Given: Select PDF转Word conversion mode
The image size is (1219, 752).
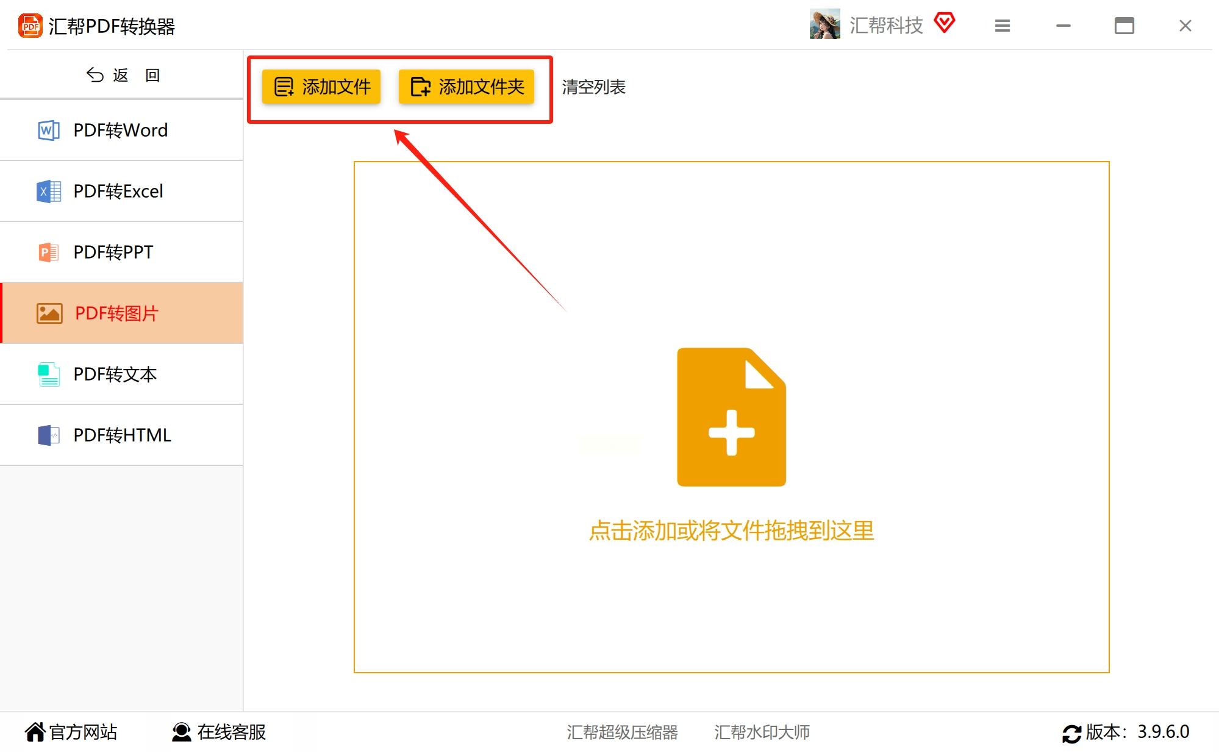Looking at the screenshot, I should point(121,131).
